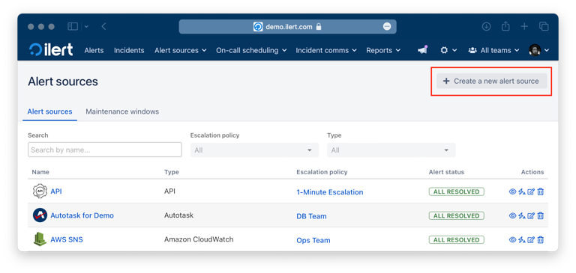View the Autotask for Demo eye icon
Screen dimensions: 576x273
click(x=512, y=216)
